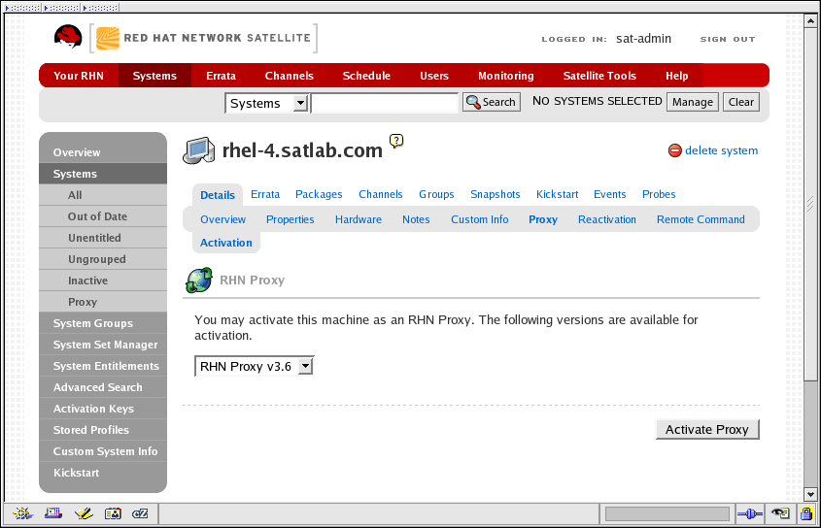Open the Address Book icon in status bar
Image resolution: width=821 pixels, height=528 pixels.
(x=113, y=513)
